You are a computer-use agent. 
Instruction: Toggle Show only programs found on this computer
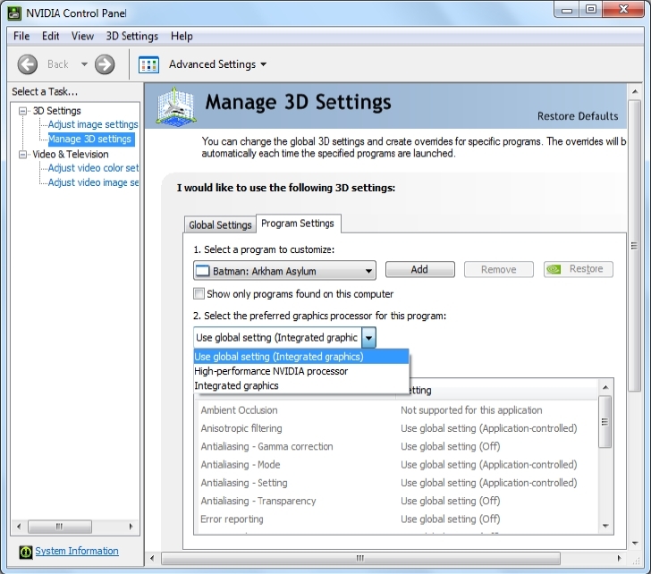pyautogui.click(x=199, y=294)
